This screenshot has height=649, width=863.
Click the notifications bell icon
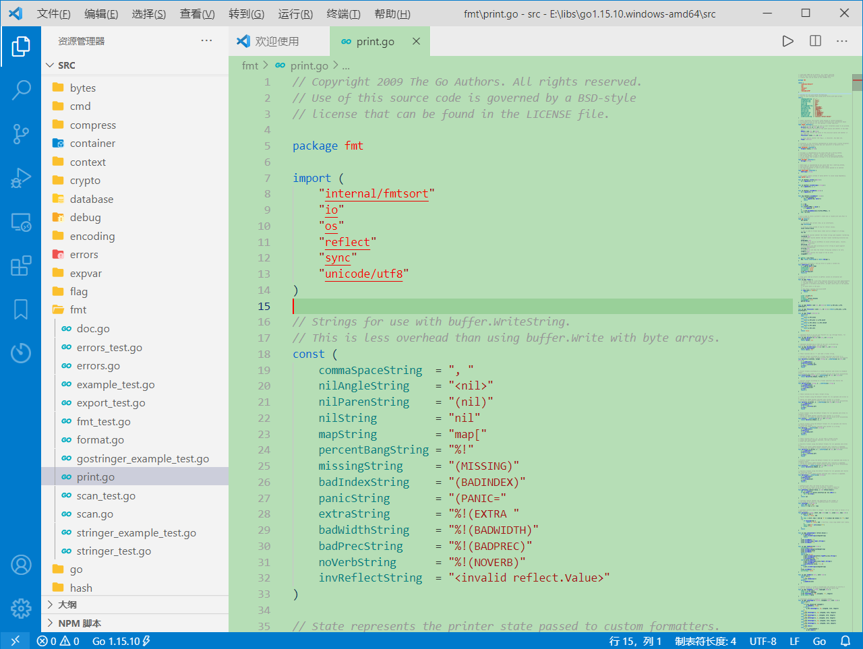845,641
